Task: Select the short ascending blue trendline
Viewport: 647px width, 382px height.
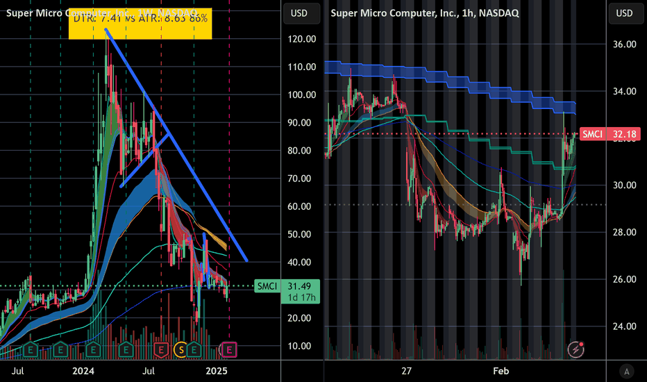Action: click(x=145, y=160)
